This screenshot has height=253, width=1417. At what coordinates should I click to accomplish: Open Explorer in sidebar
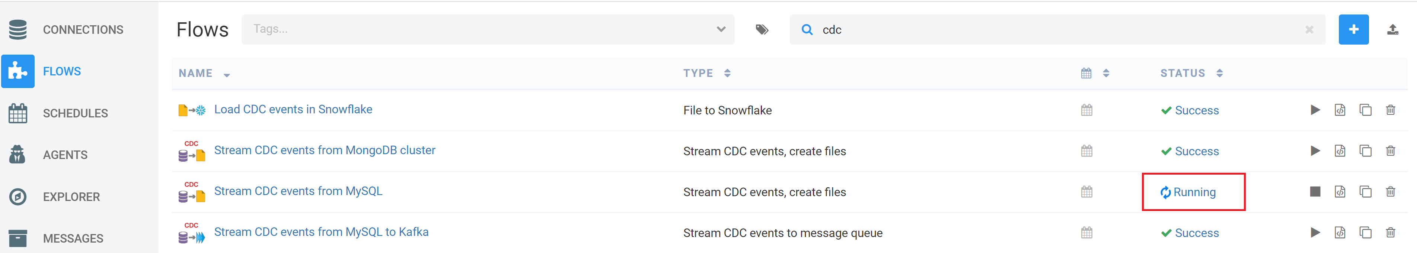pyautogui.click(x=71, y=197)
